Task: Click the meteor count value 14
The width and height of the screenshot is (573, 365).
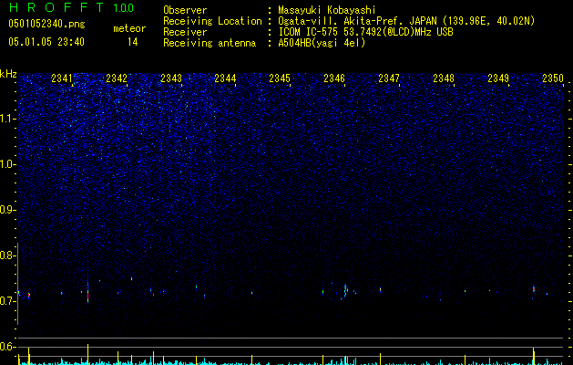Action: click(133, 42)
